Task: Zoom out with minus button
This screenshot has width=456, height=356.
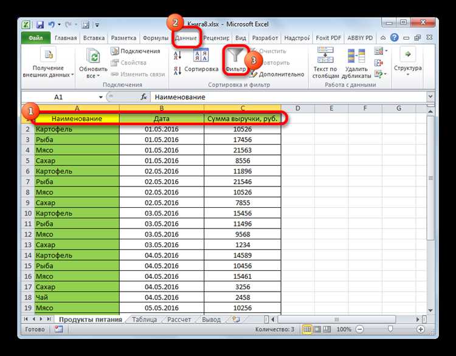Action: tap(360, 329)
